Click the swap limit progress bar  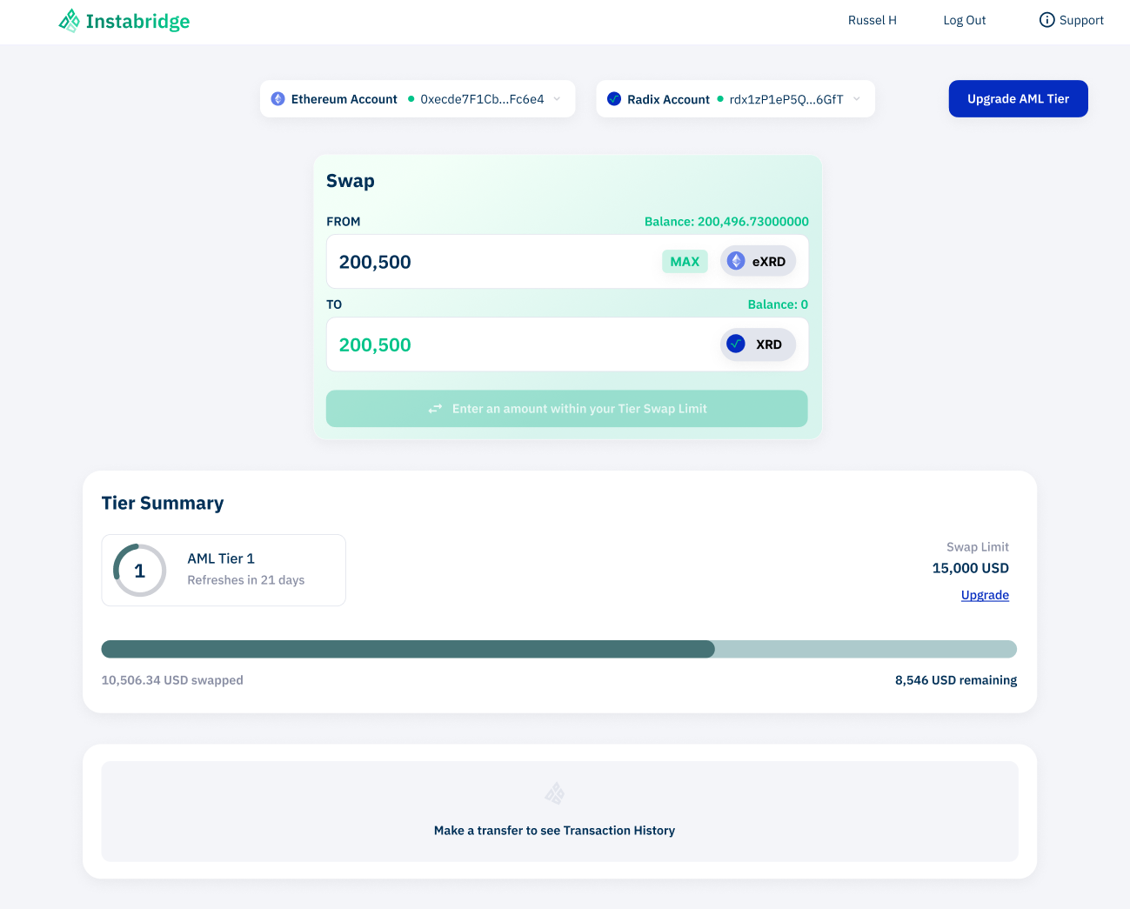coord(559,649)
